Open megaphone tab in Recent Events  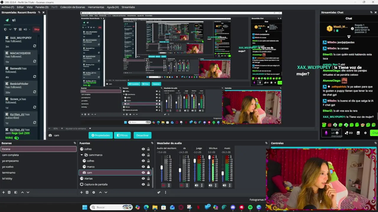pyautogui.click(x=14, y=20)
